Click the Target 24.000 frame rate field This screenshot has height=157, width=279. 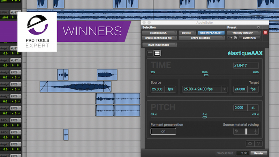point(240,89)
